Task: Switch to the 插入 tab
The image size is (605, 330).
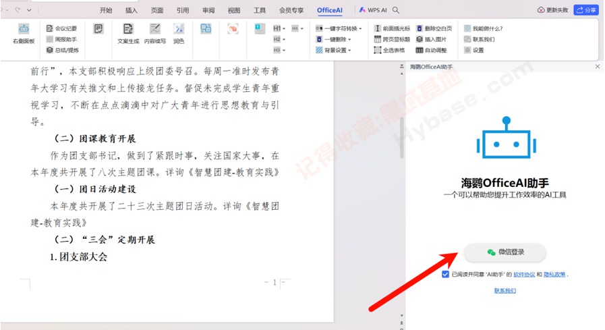Action: point(132,10)
